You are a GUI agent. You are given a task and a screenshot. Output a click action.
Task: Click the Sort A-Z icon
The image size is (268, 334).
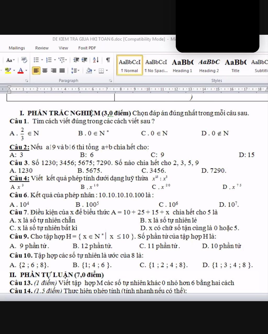pos(96,60)
